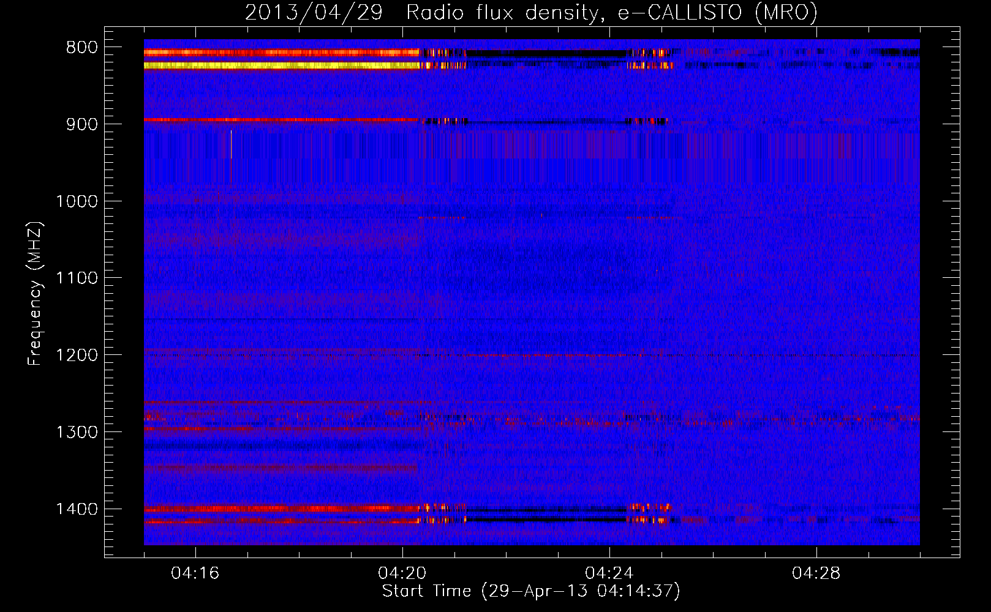Viewport: 991px width, 612px height.
Task: Click the 900 frequency tick label
Action: (82, 124)
